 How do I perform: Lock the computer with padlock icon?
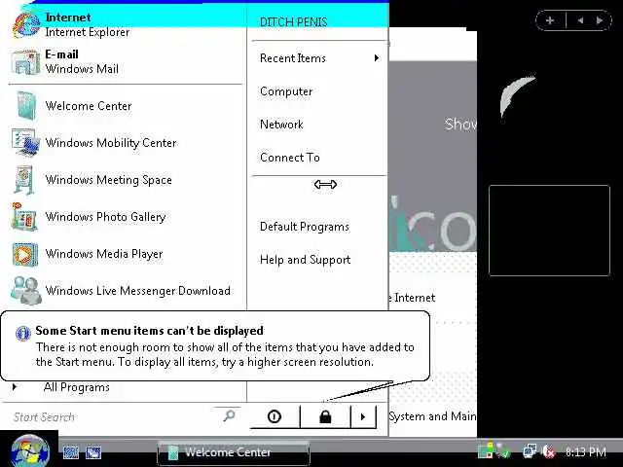click(x=325, y=416)
